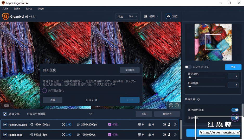Screen dimensions: 244x140
Task: Uncheck the Paintbr...es.jpeg checkbox
Action: pos(5,124)
